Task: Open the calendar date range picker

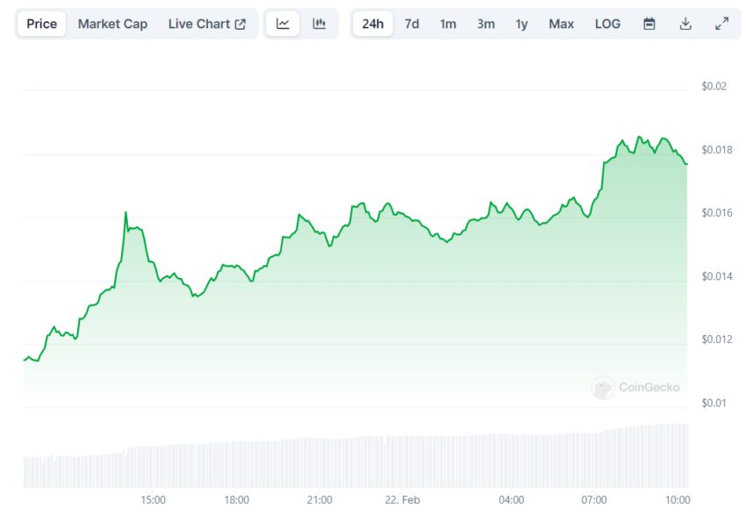Action: [649, 24]
